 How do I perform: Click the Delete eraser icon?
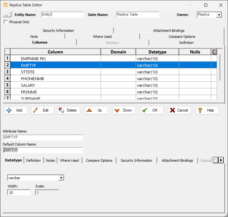click(61, 110)
